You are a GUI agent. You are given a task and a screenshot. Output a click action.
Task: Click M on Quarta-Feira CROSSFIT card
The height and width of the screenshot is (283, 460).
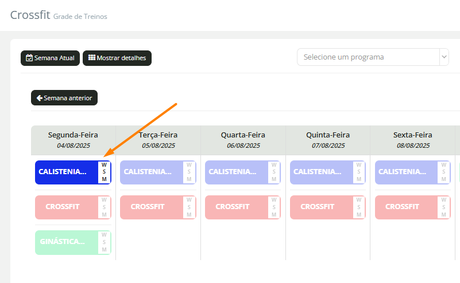(x=274, y=214)
